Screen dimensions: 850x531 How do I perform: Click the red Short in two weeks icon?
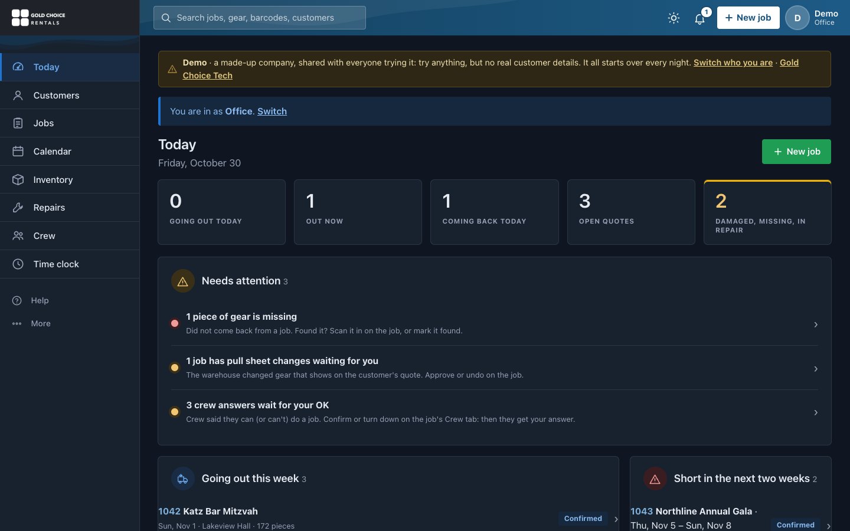coord(655,478)
